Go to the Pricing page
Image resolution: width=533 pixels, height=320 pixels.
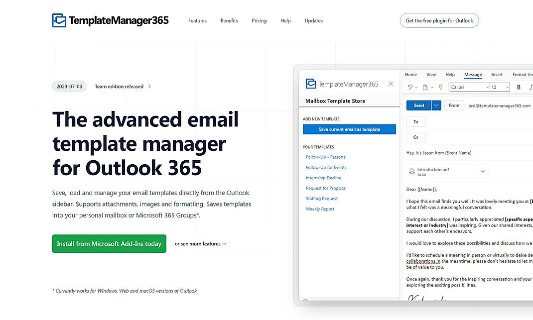[259, 21]
